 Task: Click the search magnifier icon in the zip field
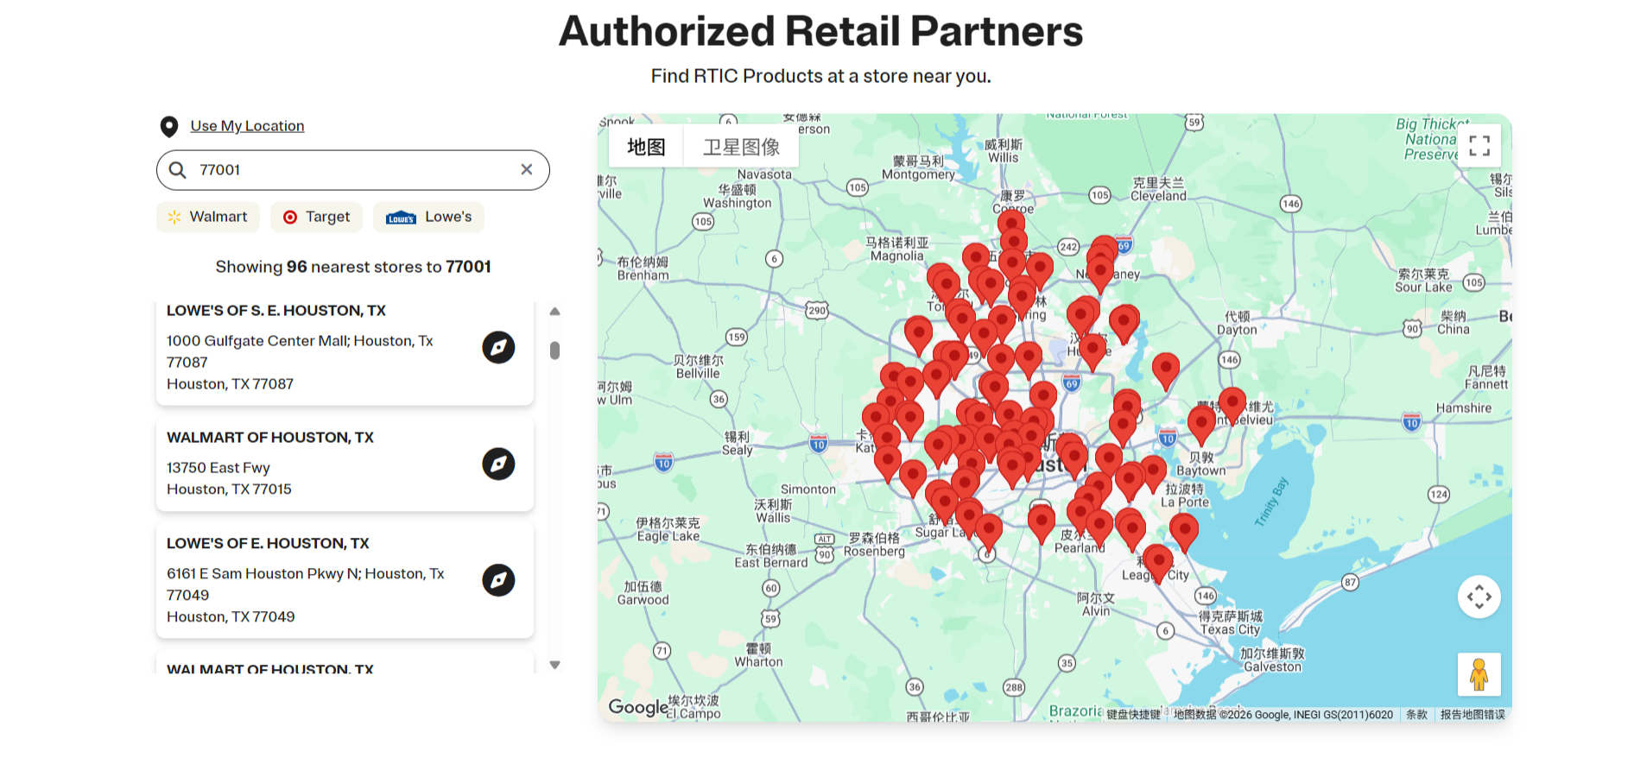[178, 170]
